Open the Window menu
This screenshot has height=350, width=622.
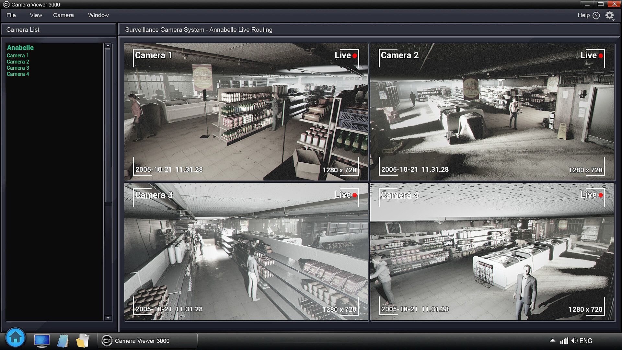coord(98,15)
